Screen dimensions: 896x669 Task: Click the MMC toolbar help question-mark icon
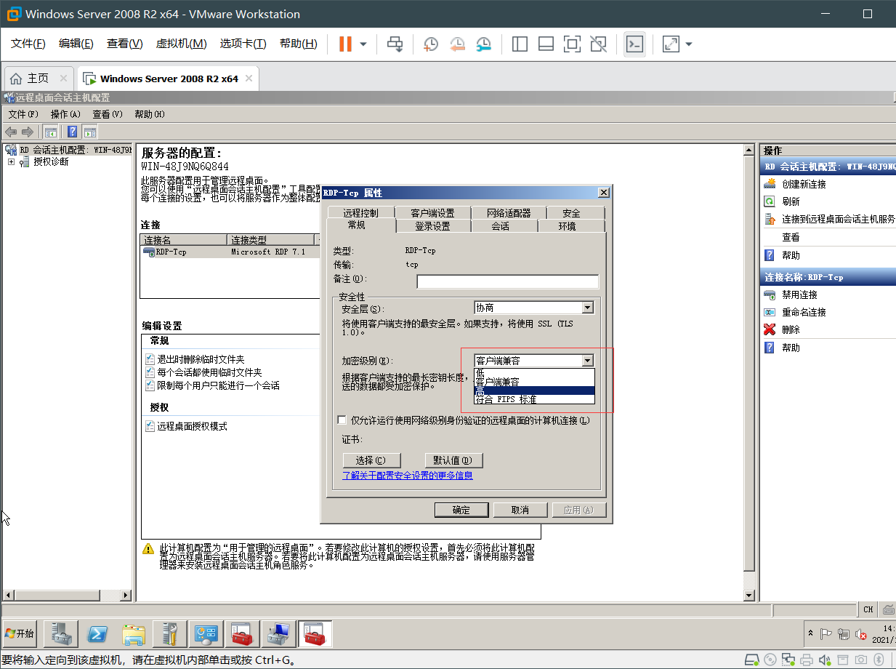click(x=72, y=132)
